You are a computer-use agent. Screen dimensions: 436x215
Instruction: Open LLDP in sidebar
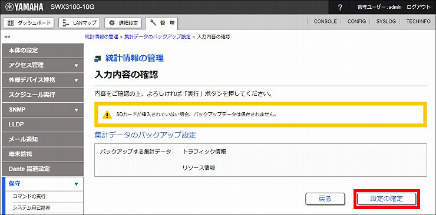(42, 125)
